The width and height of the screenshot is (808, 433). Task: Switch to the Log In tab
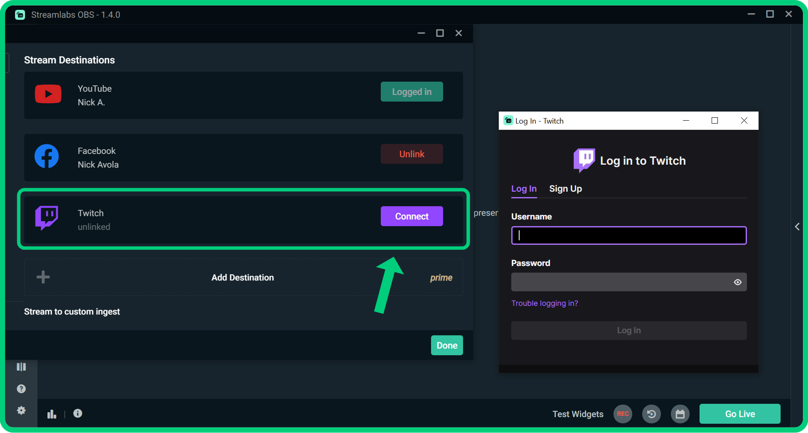pyautogui.click(x=524, y=189)
